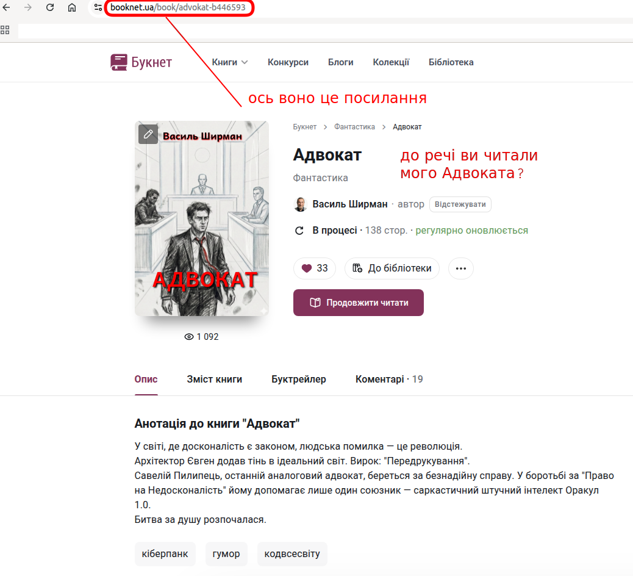Viewport: 633px width, 576px height.
Task: Click the pencil edit icon on book cover
Action: pos(148,134)
